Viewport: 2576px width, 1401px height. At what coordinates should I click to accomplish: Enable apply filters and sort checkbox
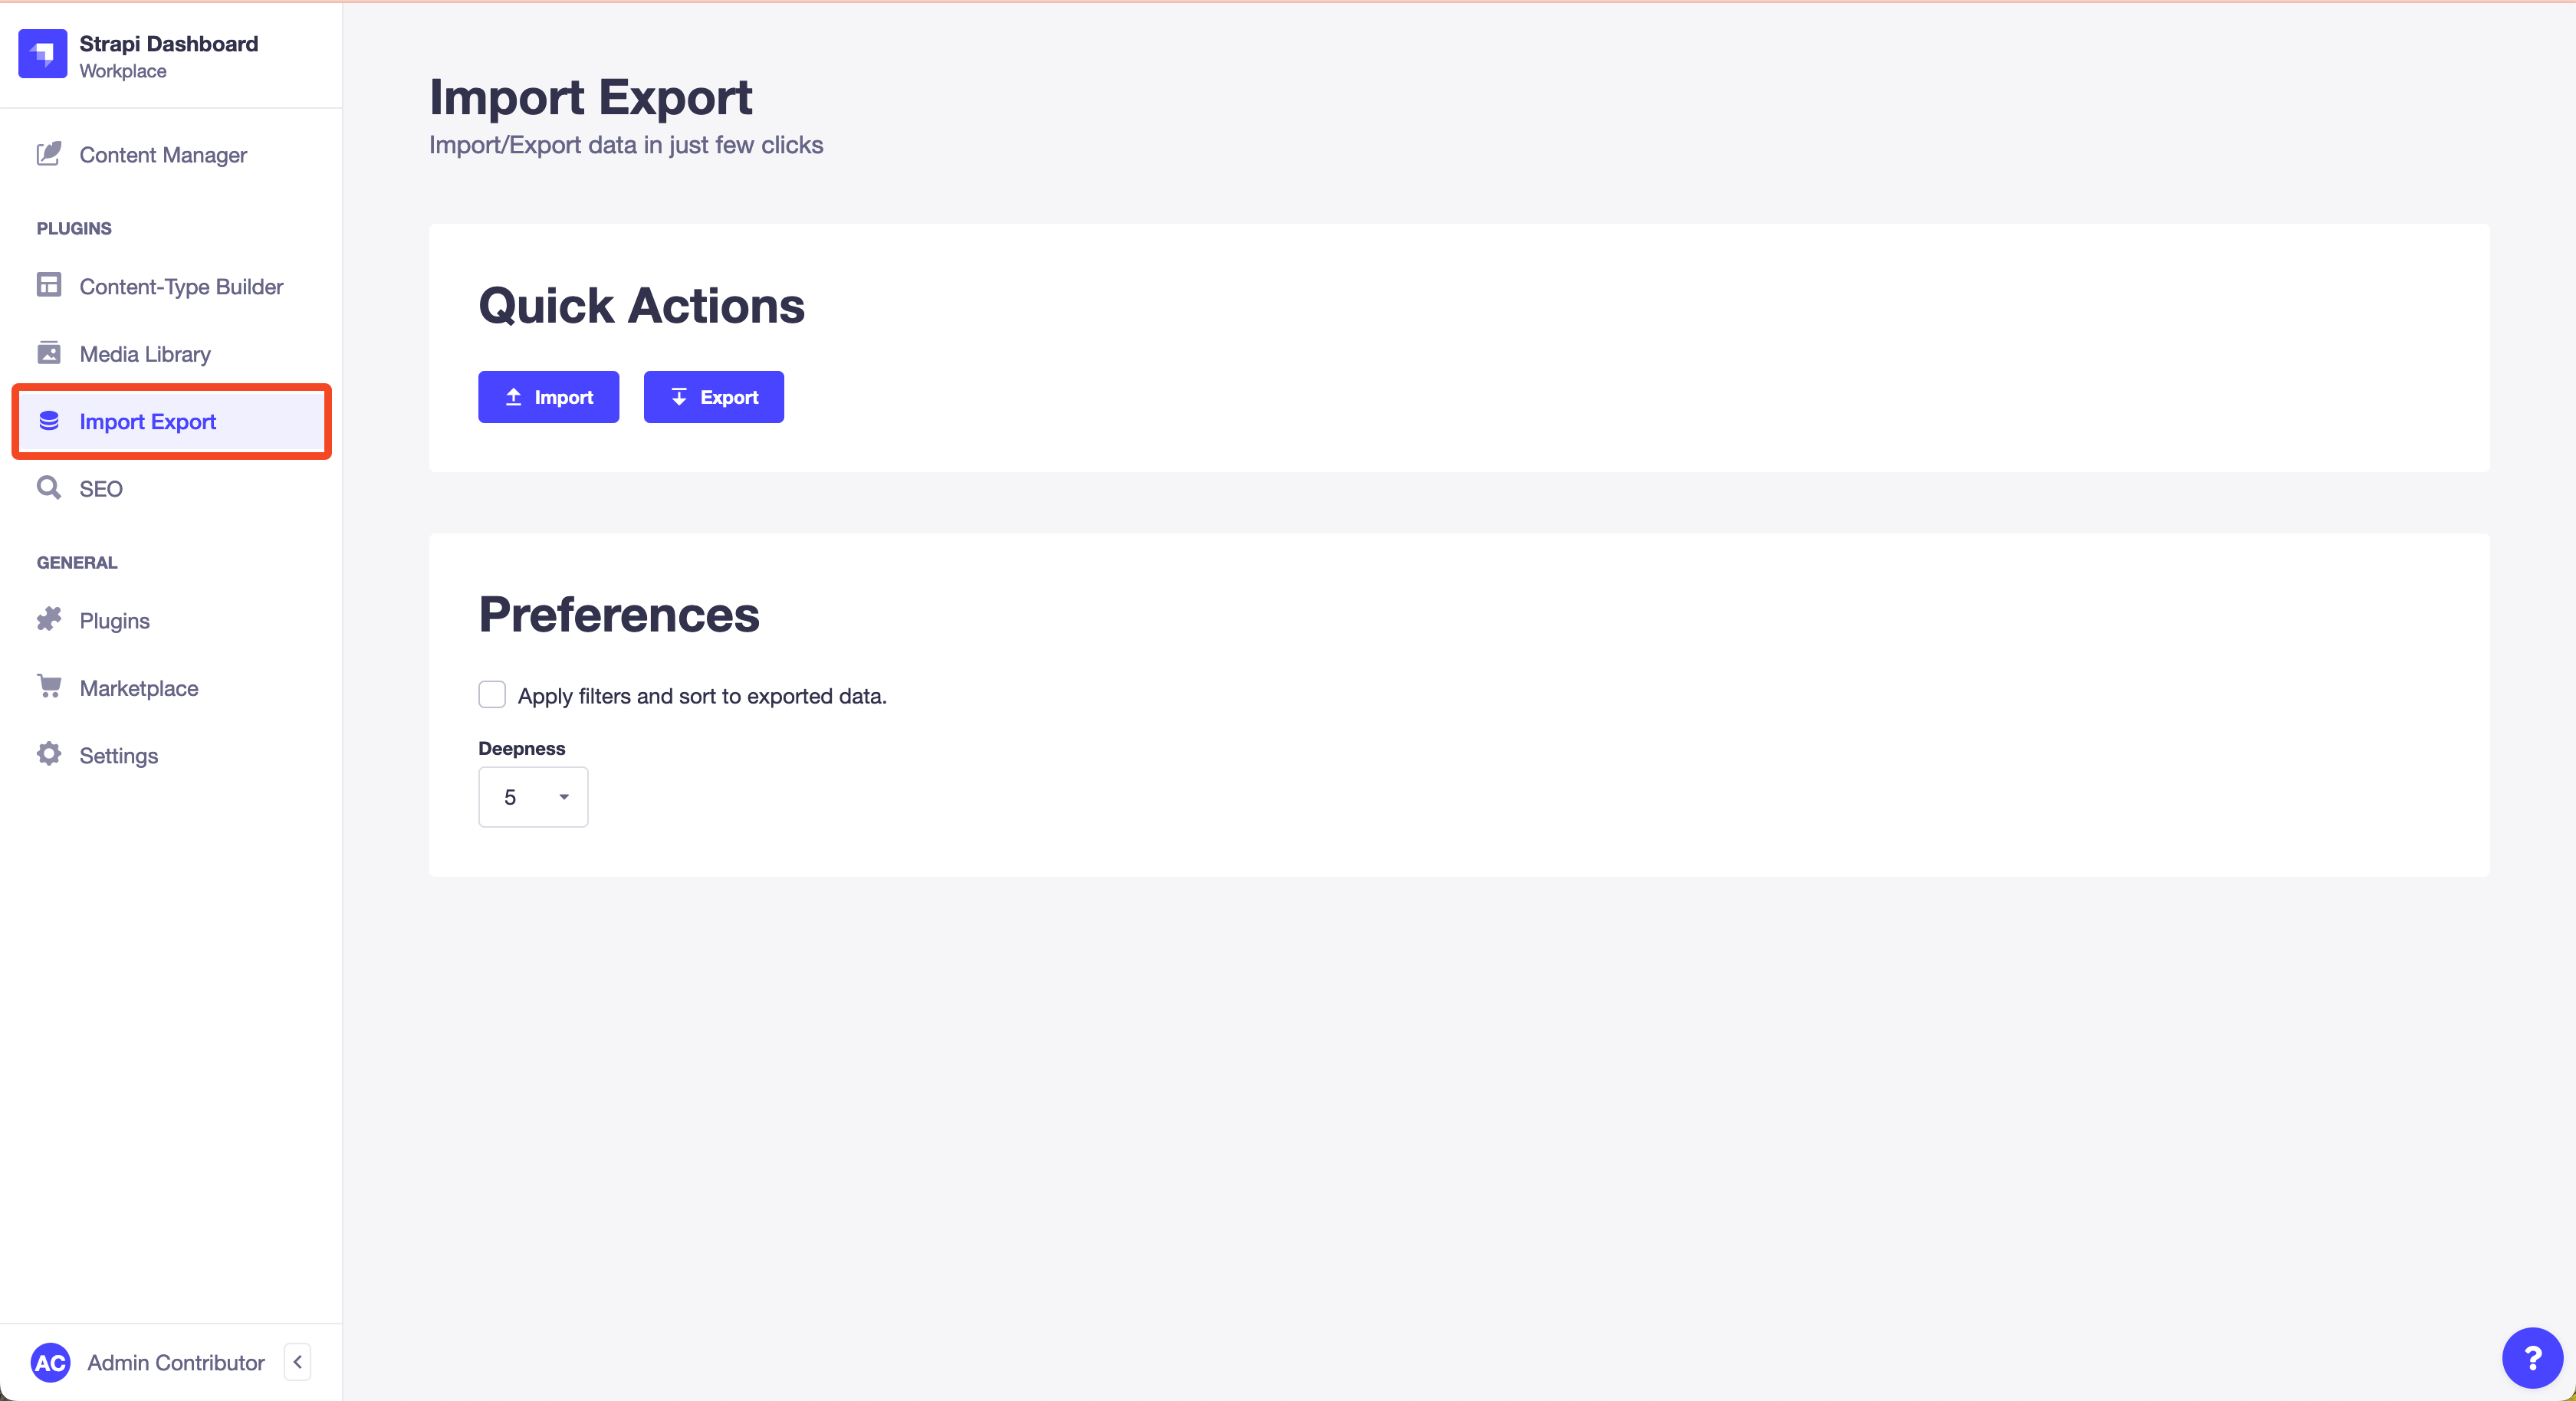click(x=492, y=695)
